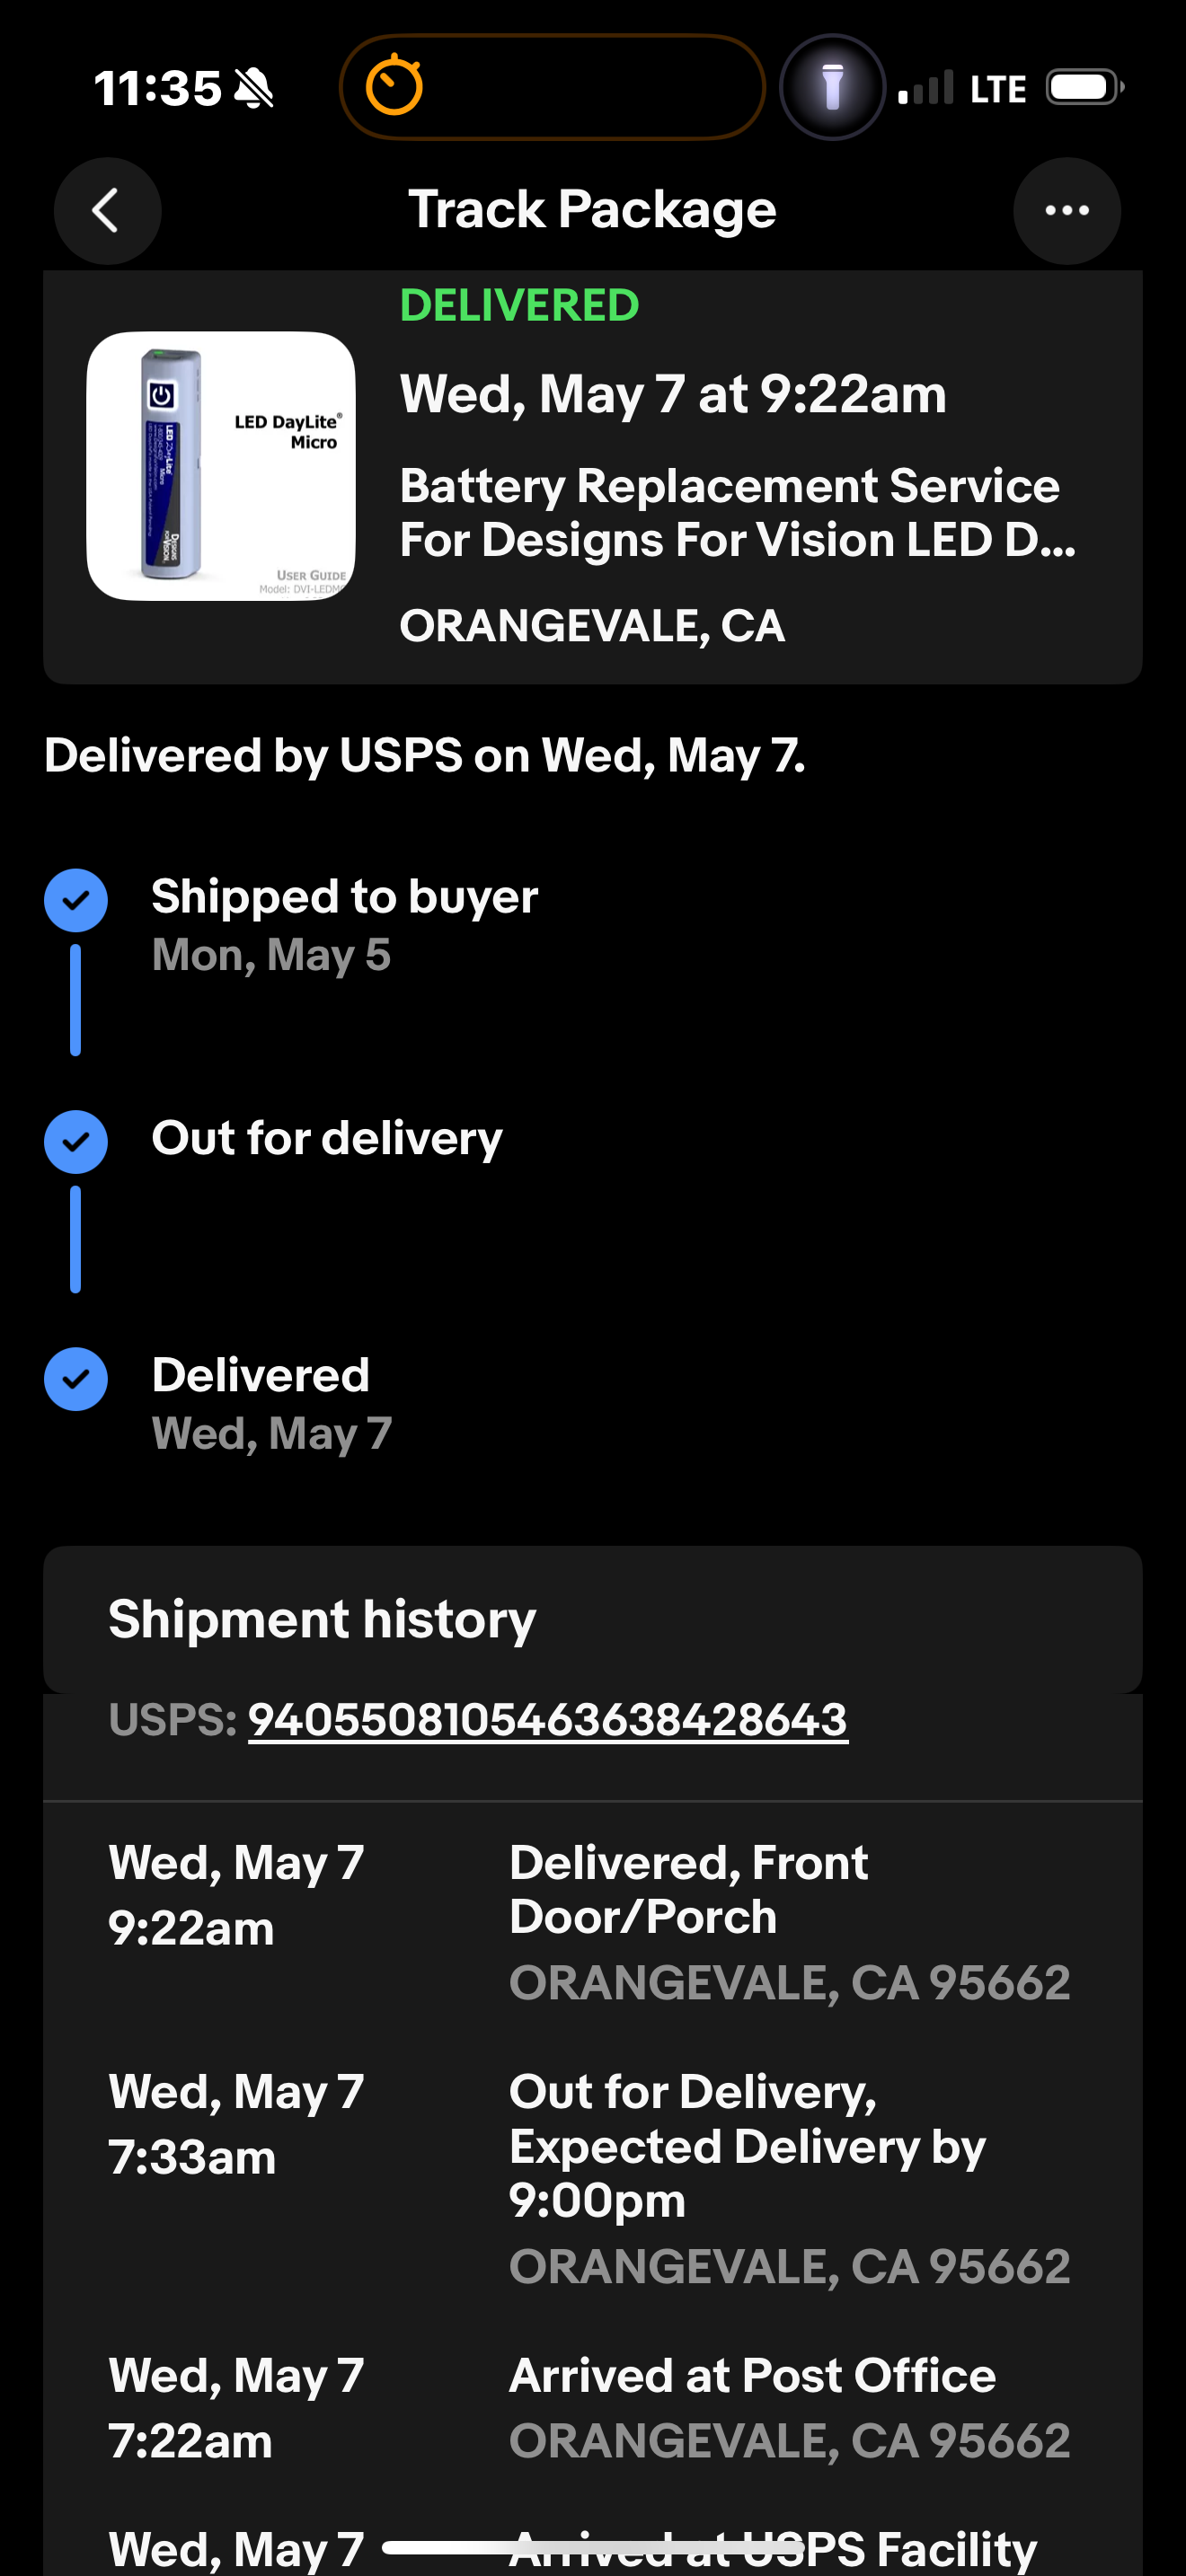Tap the Delivered step checkmark

(76, 1379)
